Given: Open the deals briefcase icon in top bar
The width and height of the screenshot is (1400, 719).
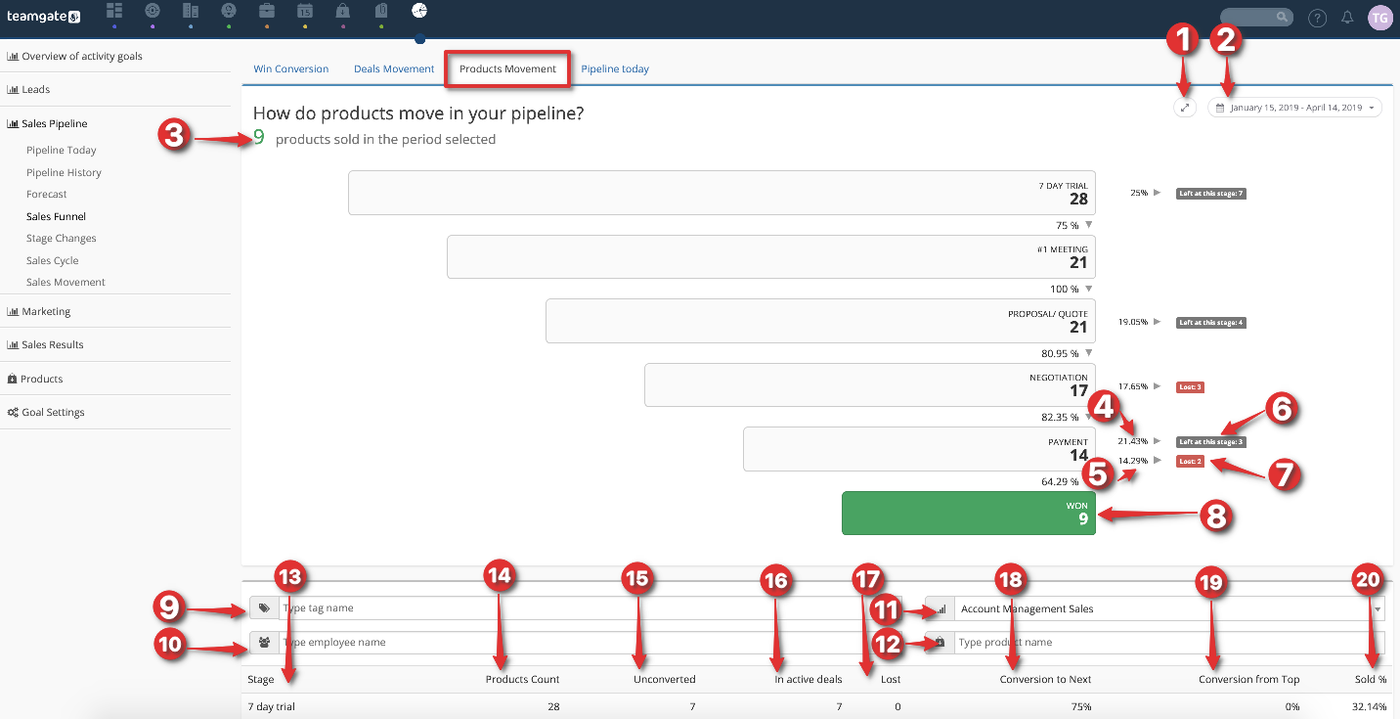Looking at the screenshot, I should (x=266, y=11).
